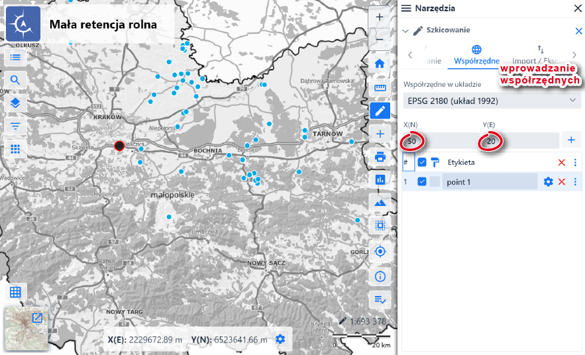Open the terrain profile tool
This screenshot has height=355, width=585.
click(380, 203)
